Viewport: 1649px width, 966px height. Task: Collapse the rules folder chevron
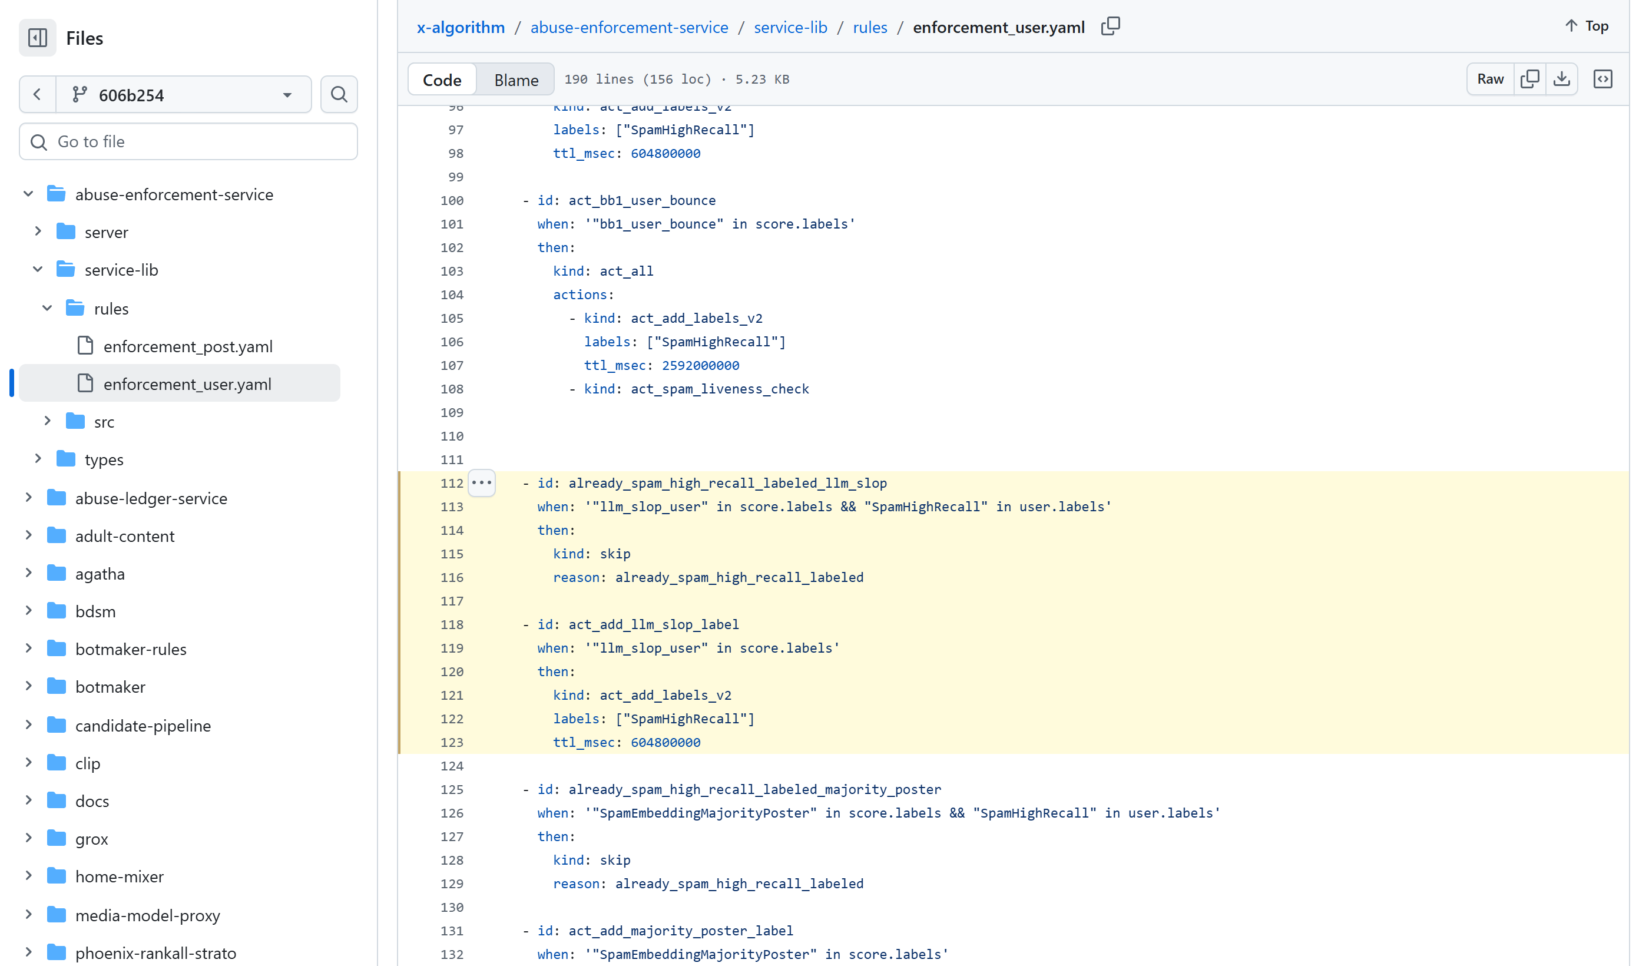[x=47, y=308]
